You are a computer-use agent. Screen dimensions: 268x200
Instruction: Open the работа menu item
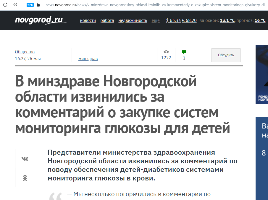coord(107,20)
